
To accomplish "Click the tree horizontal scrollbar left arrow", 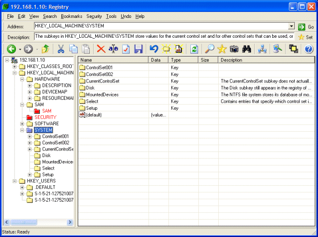I will (6, 222).
